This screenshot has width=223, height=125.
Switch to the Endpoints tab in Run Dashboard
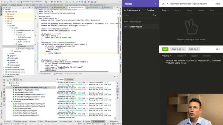[69, 80]
